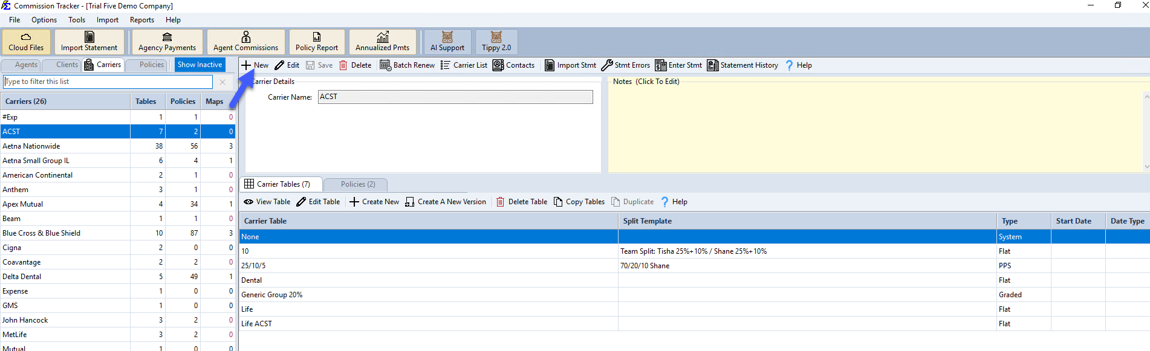
Task: Click the Notes area to edit
Action: point(875,127)
